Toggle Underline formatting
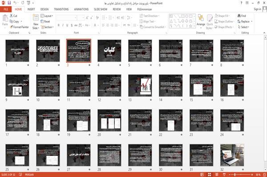267x177 pixels. click(x=67, y=25)
